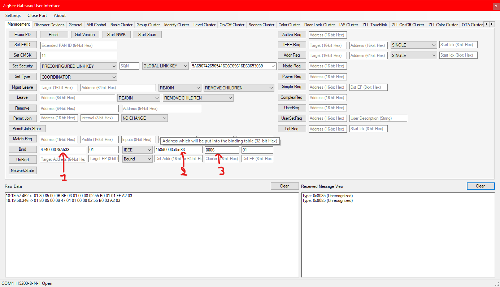Request firmware with Get Version button

85,35
